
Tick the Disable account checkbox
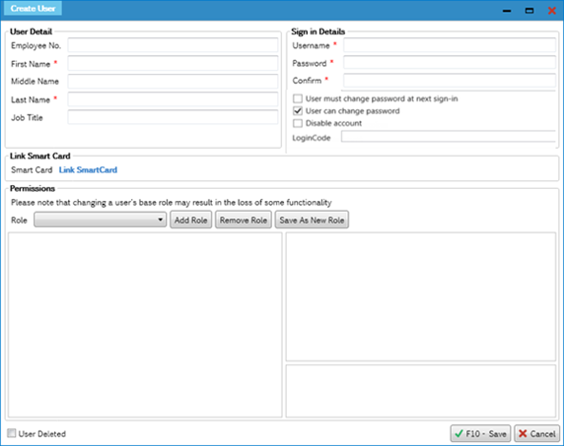298,123
